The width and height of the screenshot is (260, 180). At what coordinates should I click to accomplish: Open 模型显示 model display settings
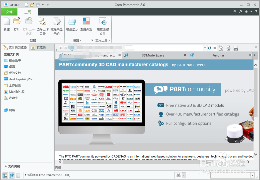pyautogui.click(x=72, y=21)
